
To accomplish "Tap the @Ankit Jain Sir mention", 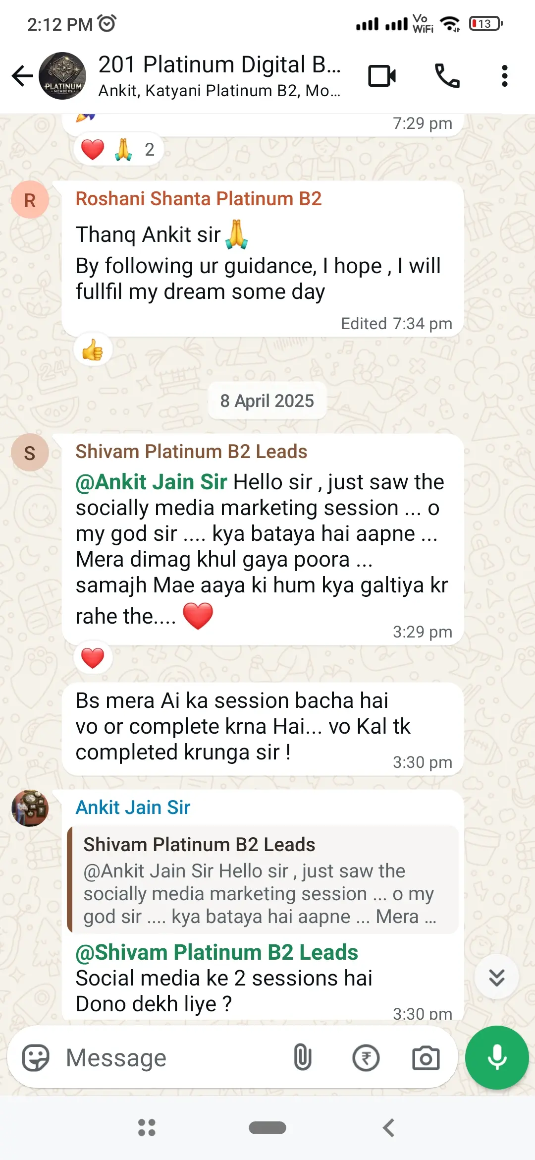I will pos(151,482).
